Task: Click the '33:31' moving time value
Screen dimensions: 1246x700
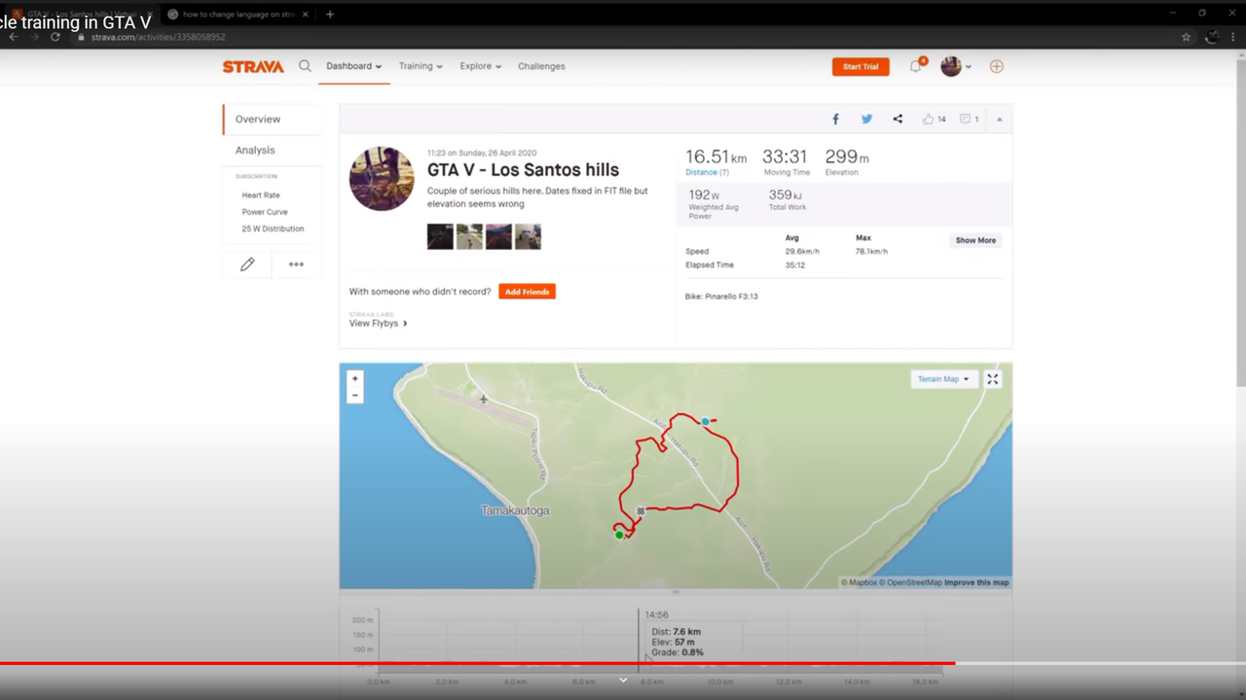Action: pyautogui.click(x=785, y=157)
